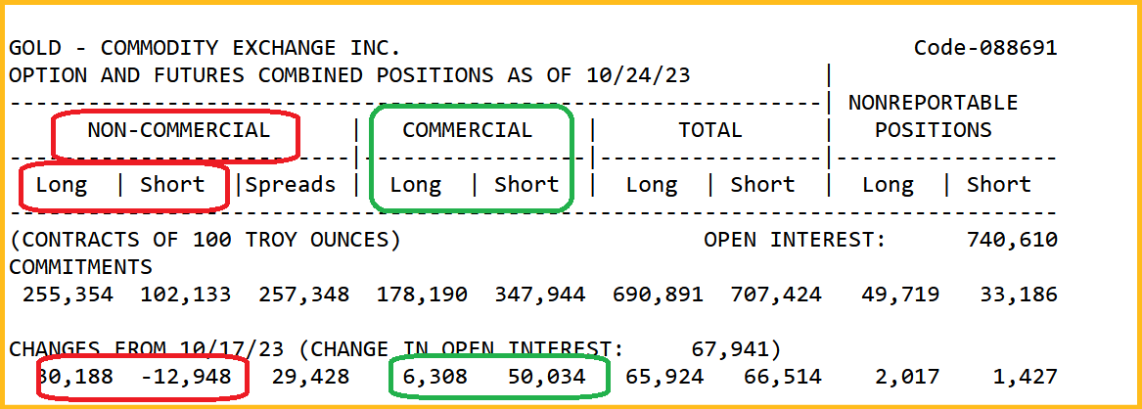
Task: Select Long label under Commercial
Action: 416,185
